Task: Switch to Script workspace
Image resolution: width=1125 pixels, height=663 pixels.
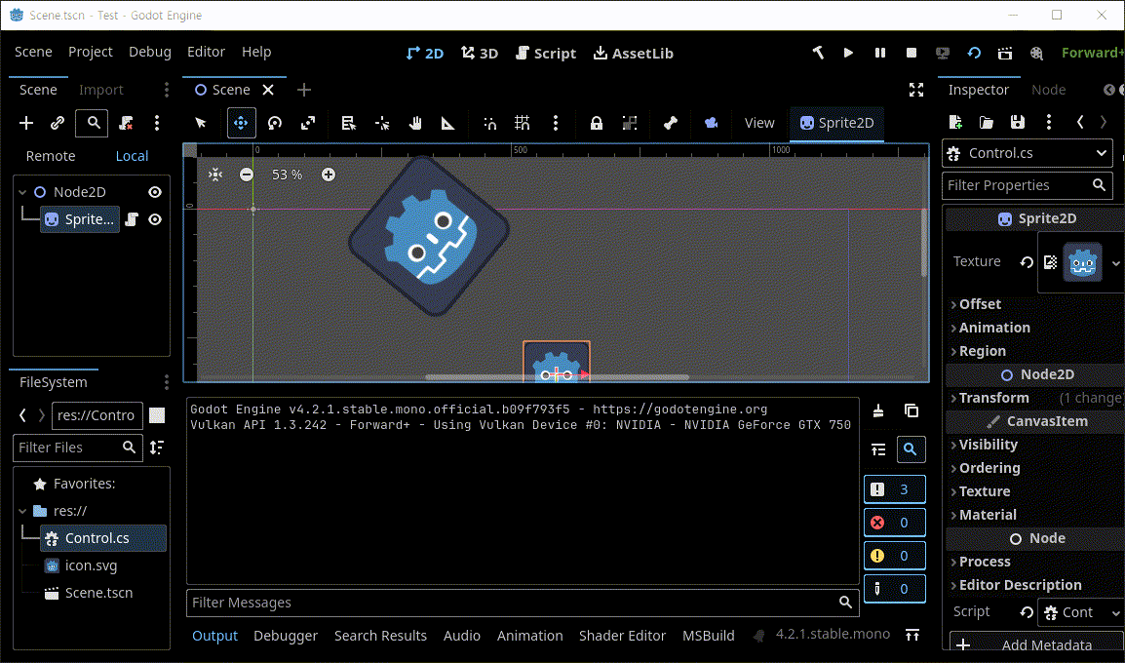Action: tap(546, 53)
